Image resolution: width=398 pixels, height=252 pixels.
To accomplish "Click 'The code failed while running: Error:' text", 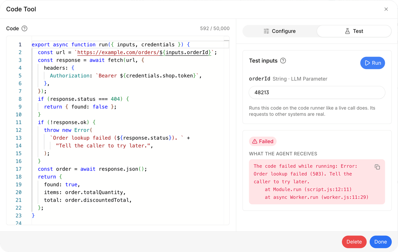I will pyautogui.click(x=306, y=166).
